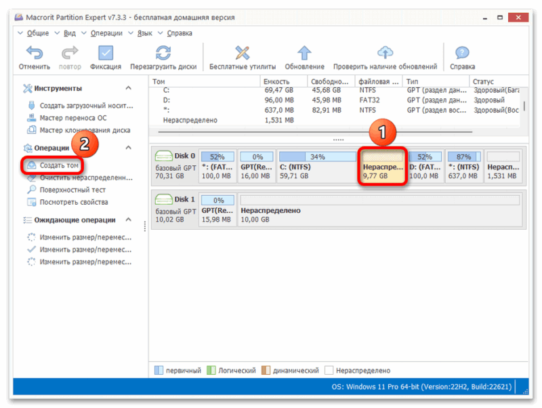542x408 pixels.
Task: Select the 1,531 MB unallocated block on Disk 0
Action: point(503,166)
